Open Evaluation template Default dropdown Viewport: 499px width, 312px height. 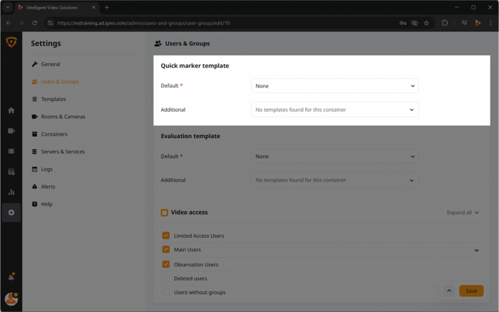pos(334,156)
